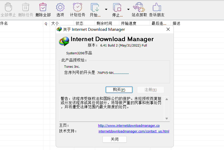Click the Delete All (删除全部) icon

(x=43, y=7)
